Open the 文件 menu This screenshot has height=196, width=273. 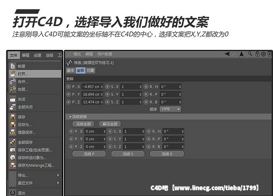(x=14, y=55)
